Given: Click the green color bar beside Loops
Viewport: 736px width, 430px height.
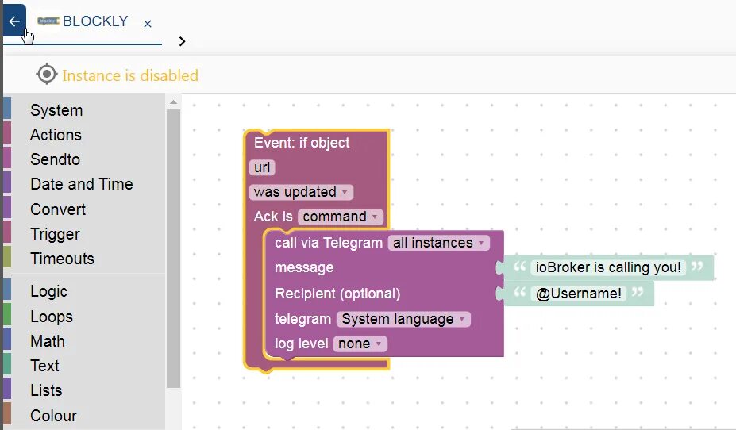Looking at the screenshot, I should point(7,314).
